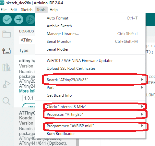Open the Library Manager books icon
This screenshot has width=155, height=146.
[x=6, y=67]
